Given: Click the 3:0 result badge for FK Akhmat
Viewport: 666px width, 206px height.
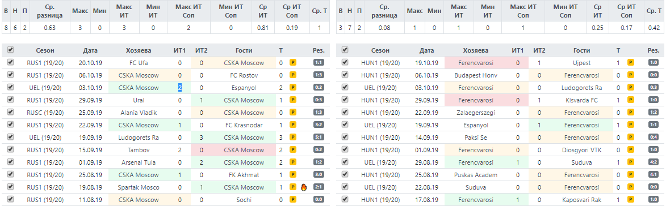Looking at the screenshot, I should [x=318, y=175].
